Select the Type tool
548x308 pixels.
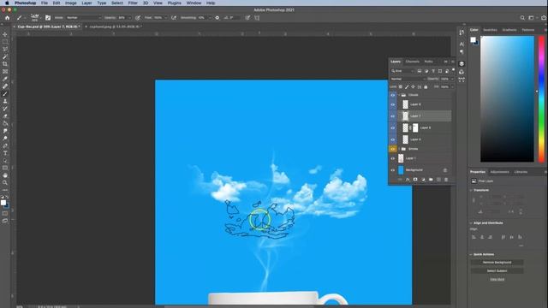coord(5,153)
